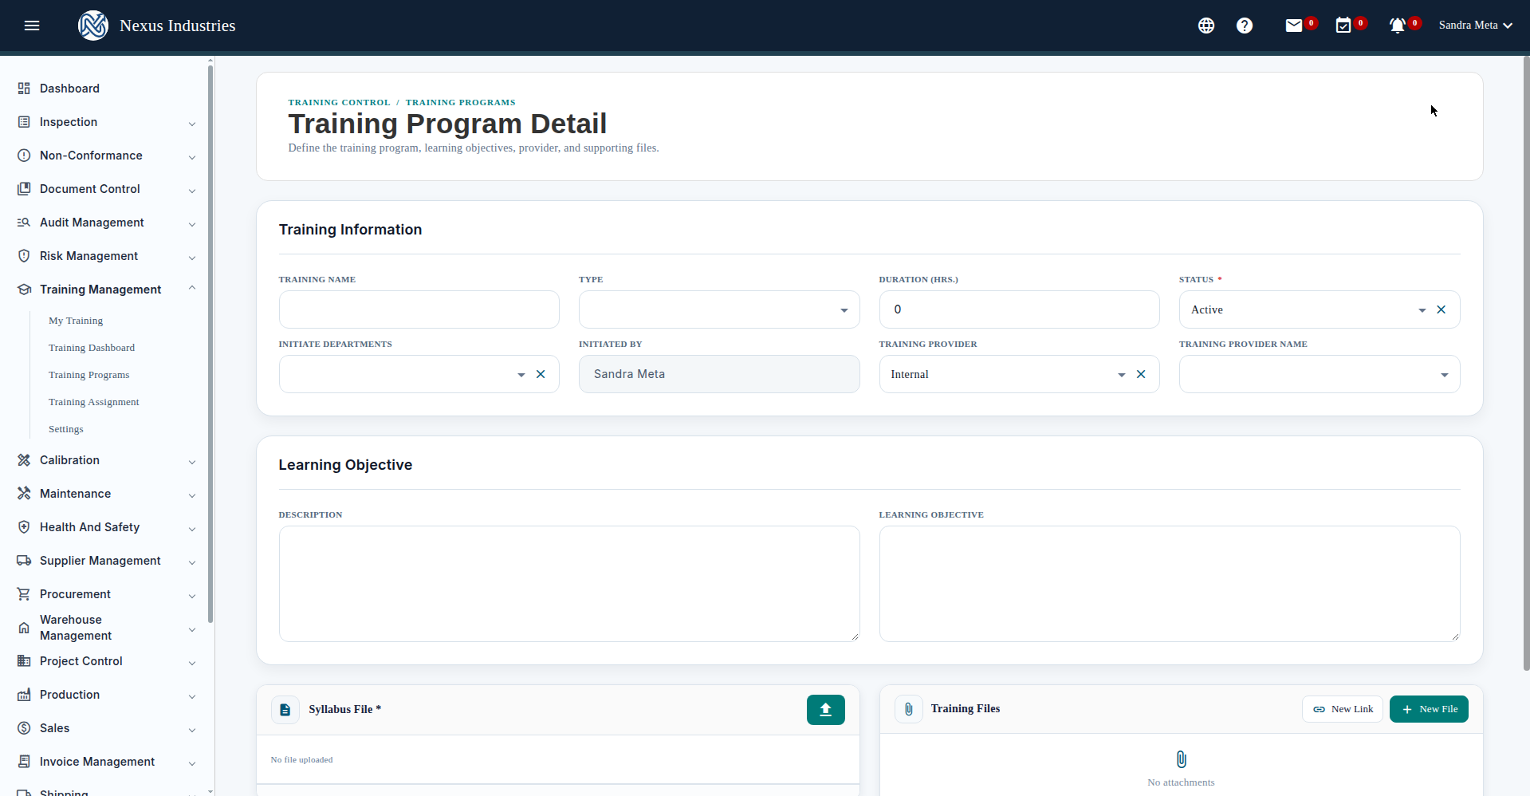Clear the Initiate Departments selection

coord(541,374)
